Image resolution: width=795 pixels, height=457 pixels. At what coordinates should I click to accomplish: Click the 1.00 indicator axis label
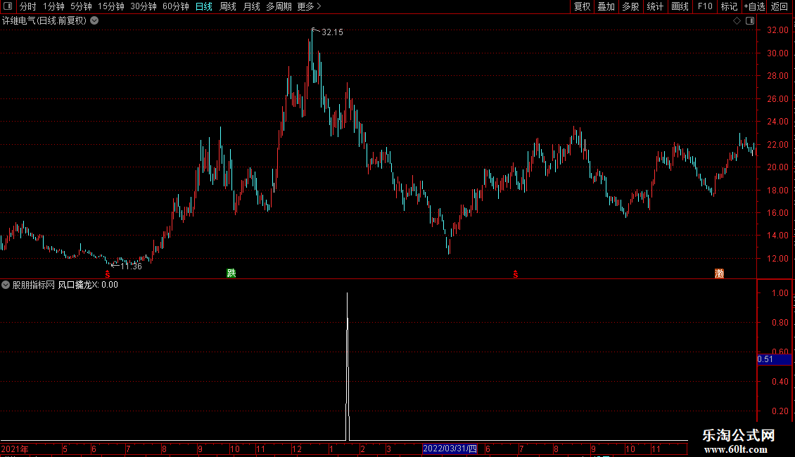click(780, 293)
